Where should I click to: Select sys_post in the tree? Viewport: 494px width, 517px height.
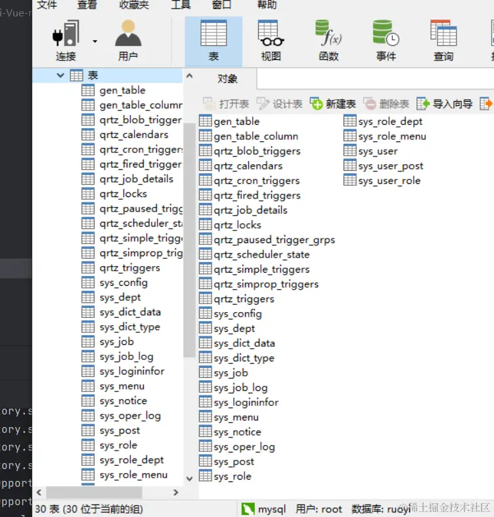point(120,430)
